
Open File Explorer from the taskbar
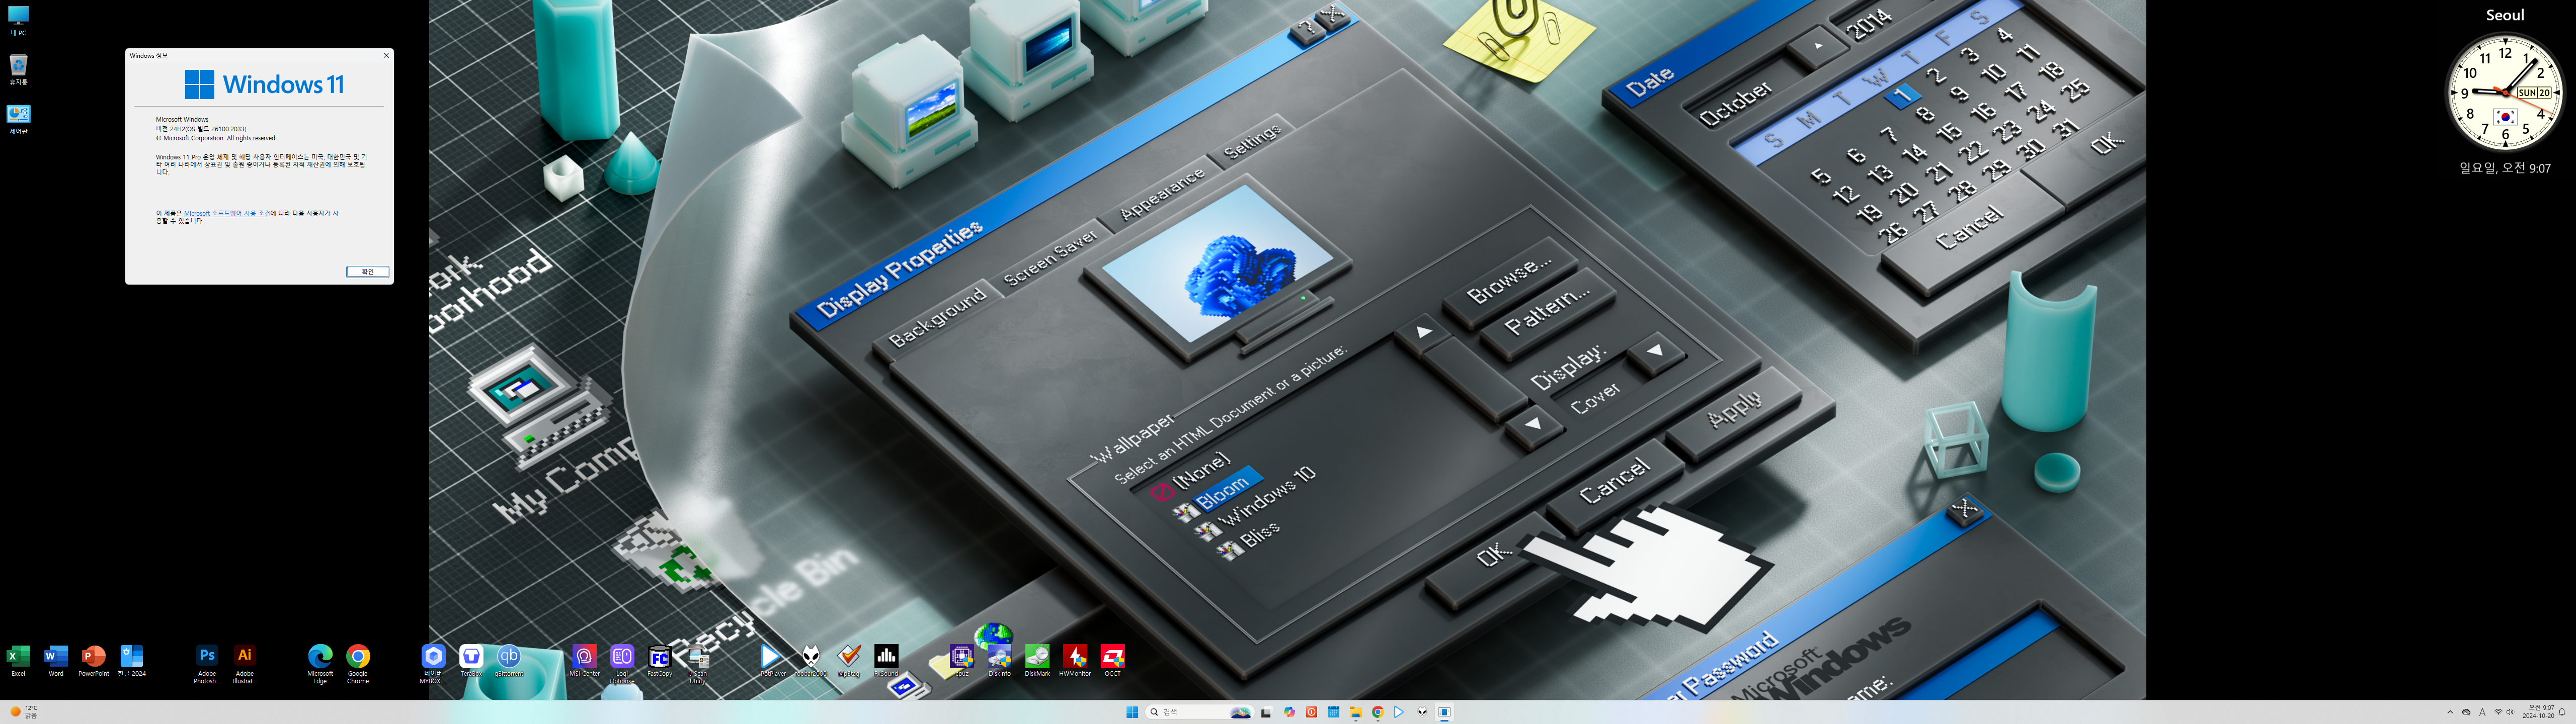1355,712
